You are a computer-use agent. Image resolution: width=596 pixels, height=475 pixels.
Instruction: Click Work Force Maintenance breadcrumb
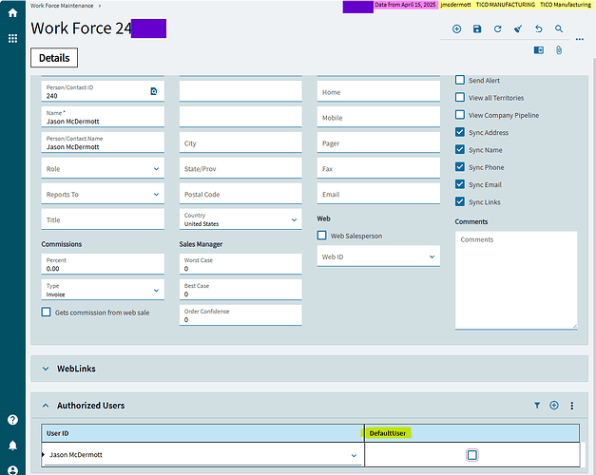62,6
